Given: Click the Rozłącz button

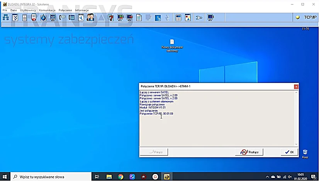Looking at the screenshot, I should (249, 152).
